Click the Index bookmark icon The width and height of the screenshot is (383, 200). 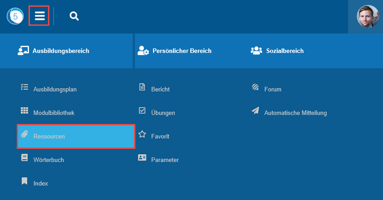tap(24, 181)
